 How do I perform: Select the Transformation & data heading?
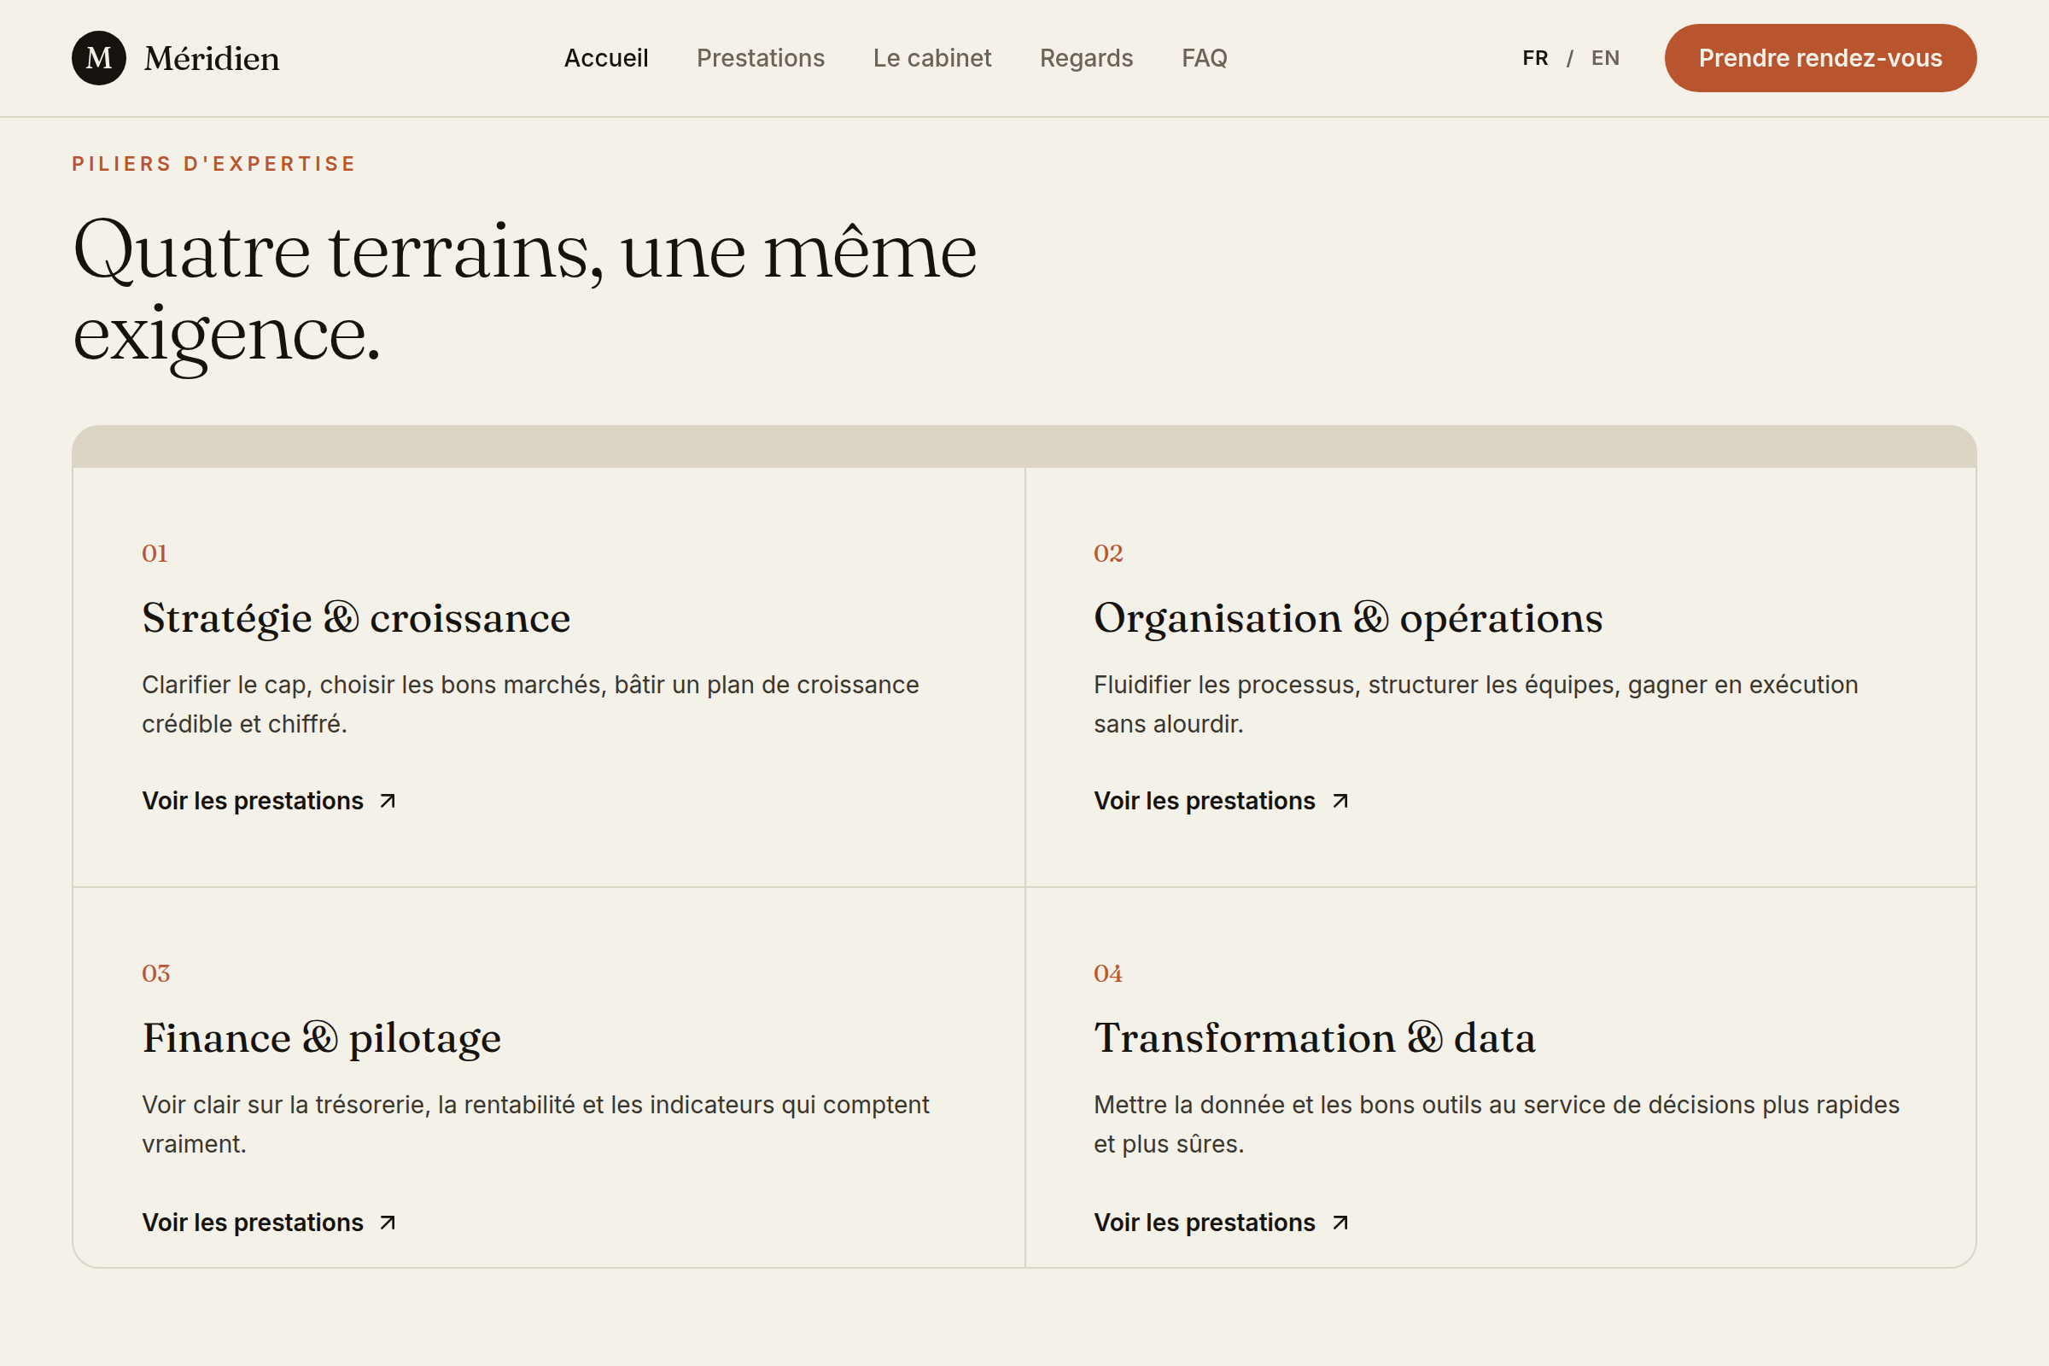[x=1315, y=1038]
